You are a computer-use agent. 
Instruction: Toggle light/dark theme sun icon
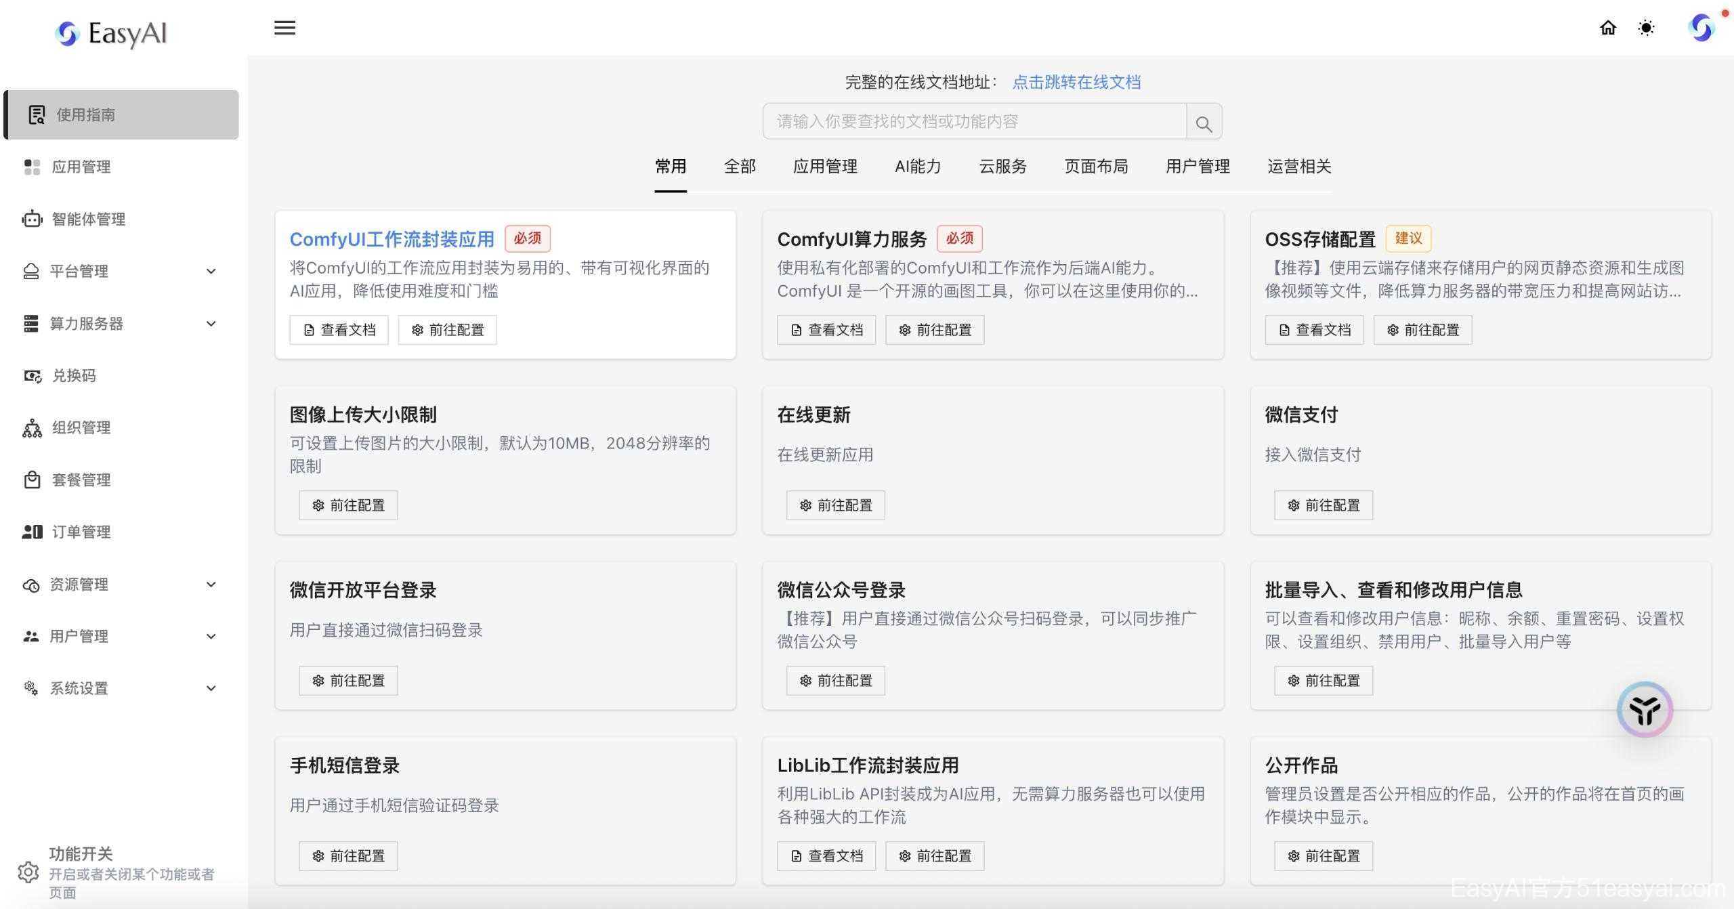pos(1646,28)
